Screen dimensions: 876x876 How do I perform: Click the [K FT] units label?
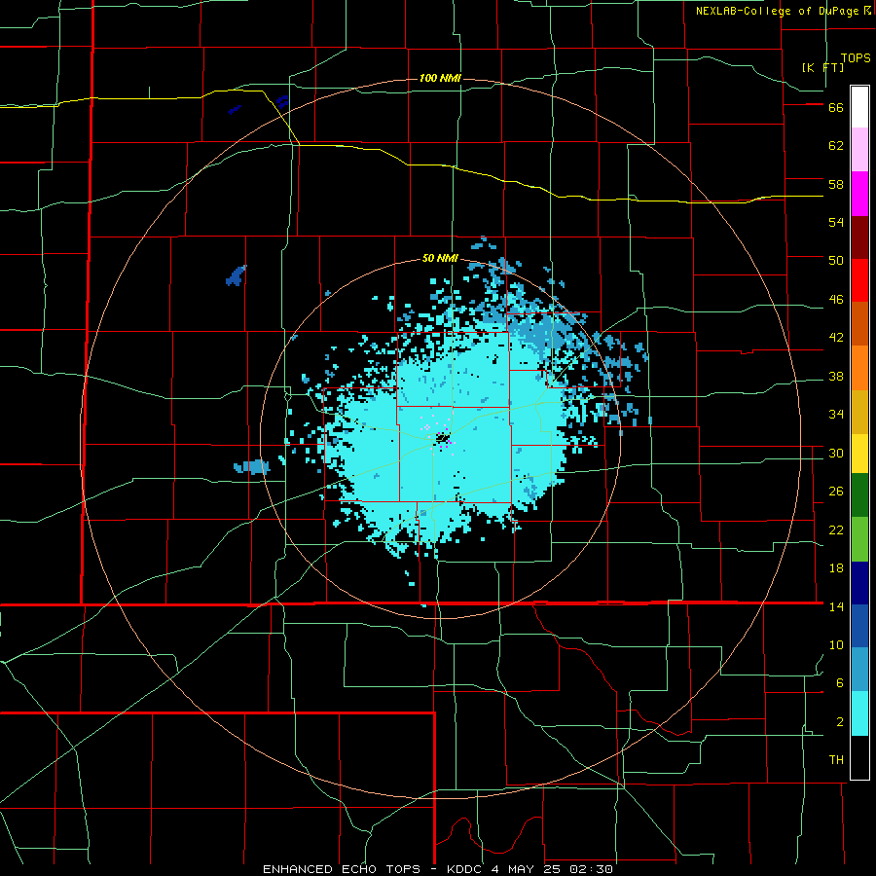(822, 67)
